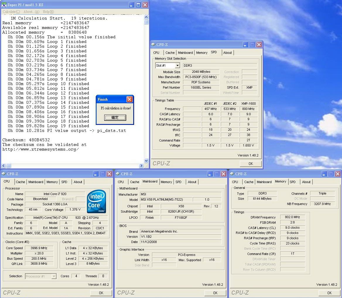Select CPU tab in Mainboard window
Viewport: 342px width, 298px height.
click(121, 182)
